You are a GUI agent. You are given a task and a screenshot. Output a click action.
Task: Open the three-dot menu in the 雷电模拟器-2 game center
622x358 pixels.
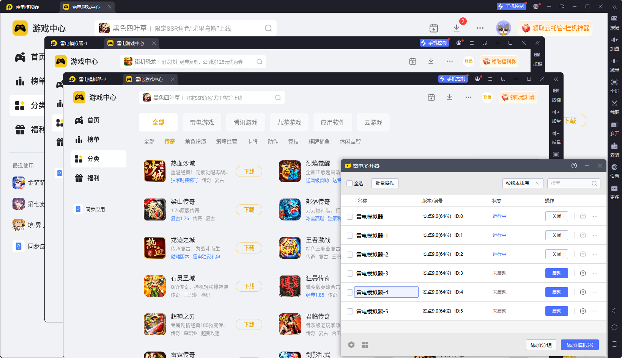(469, 97)
